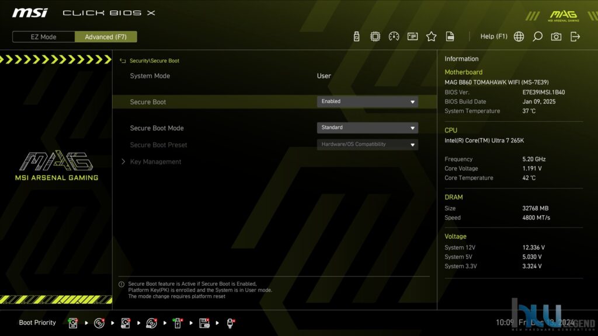Open search with the magnifier icon
The image size is (598, 336).
click(537, 37)
